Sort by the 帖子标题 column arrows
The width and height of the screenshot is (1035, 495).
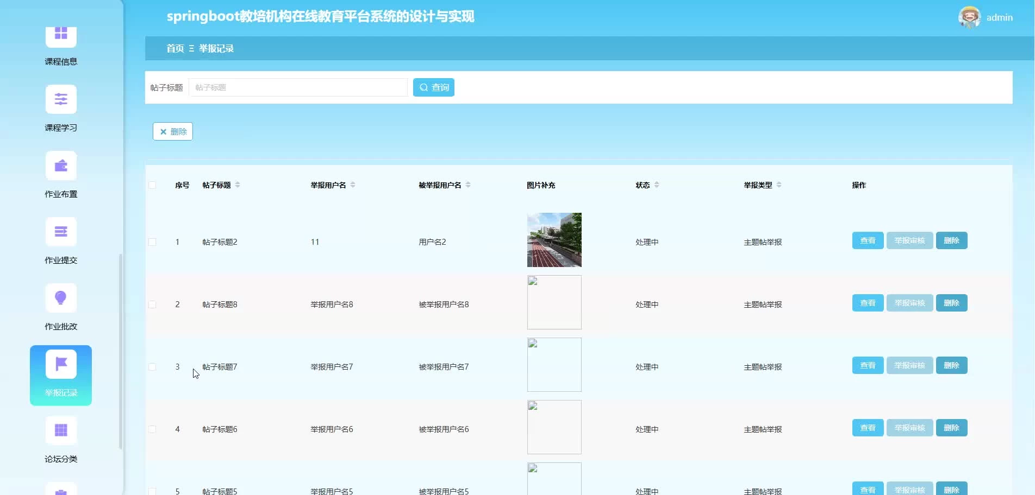(238, 185)
